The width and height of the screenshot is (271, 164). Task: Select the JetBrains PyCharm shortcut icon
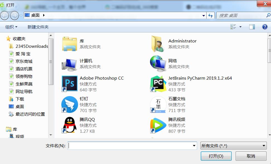point(158,84)
